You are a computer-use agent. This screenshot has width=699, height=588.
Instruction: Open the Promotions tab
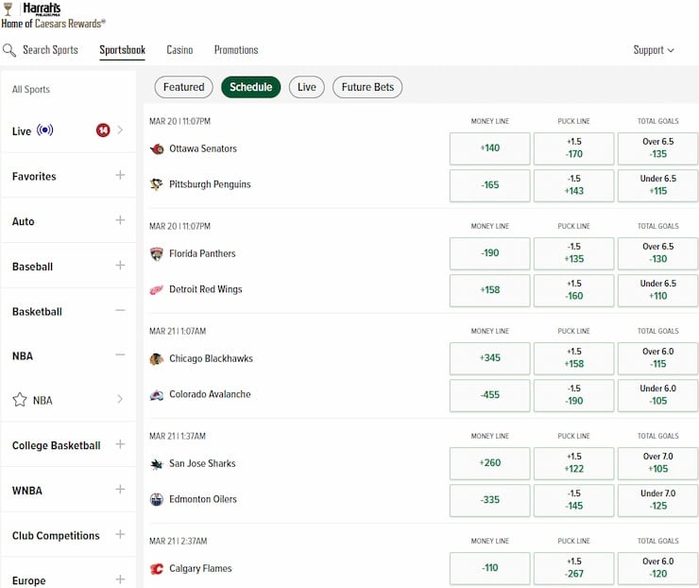[x=236, y=50]
